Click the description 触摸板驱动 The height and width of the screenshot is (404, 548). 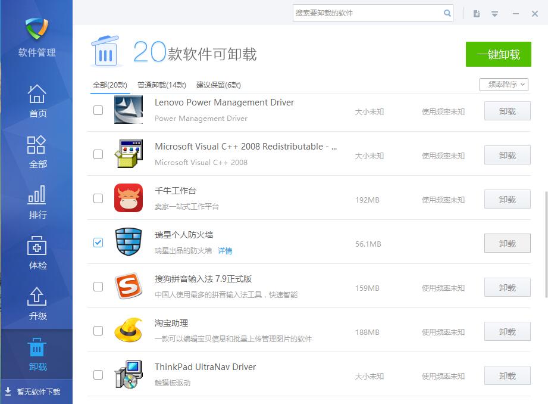[173, 383]
